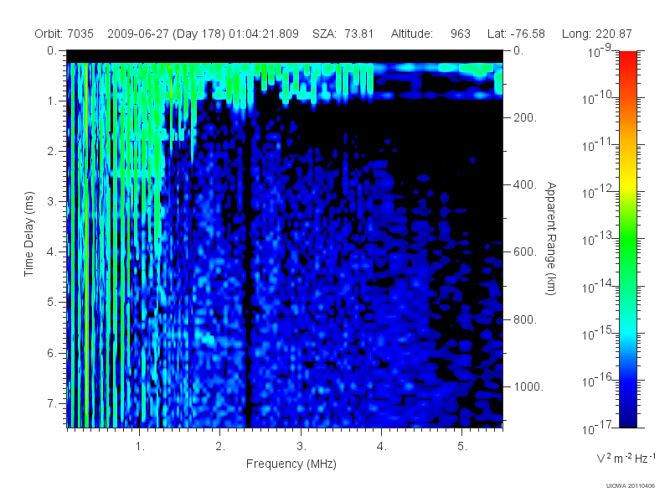Click the 'SZA: 73.81' value
The height and width of the screenshot is (503, 670).
(343, 34)
